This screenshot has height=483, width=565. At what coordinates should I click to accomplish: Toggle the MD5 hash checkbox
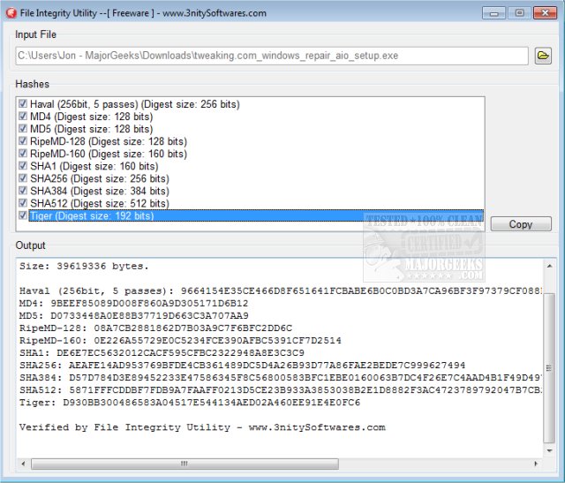[23, 128]
